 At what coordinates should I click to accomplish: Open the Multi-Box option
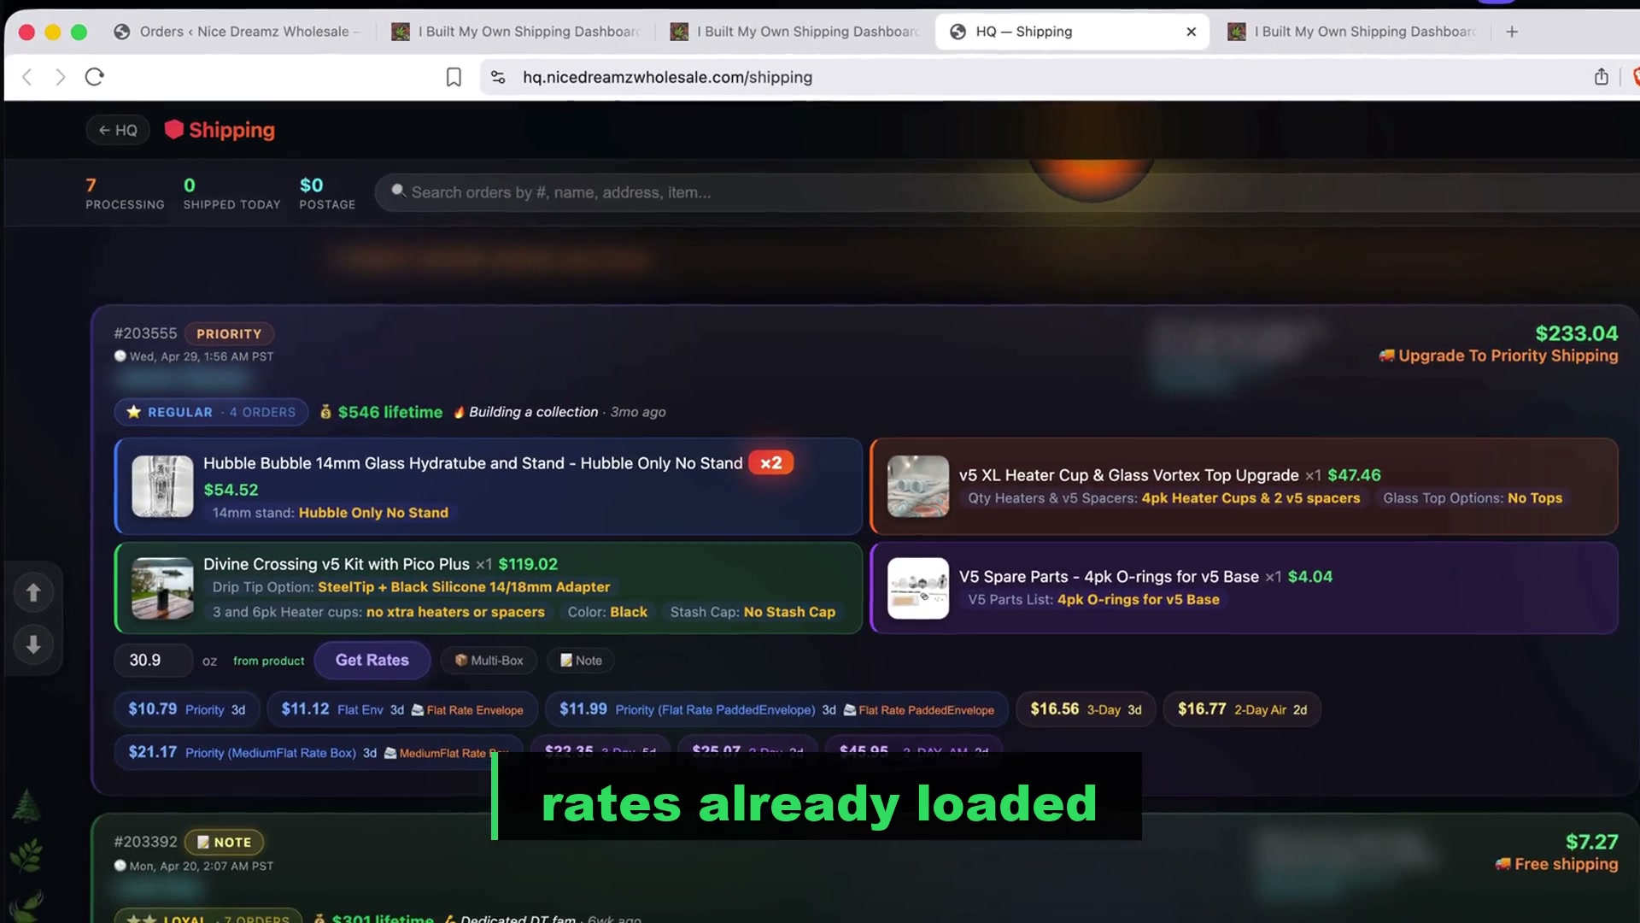coord(489,661)
